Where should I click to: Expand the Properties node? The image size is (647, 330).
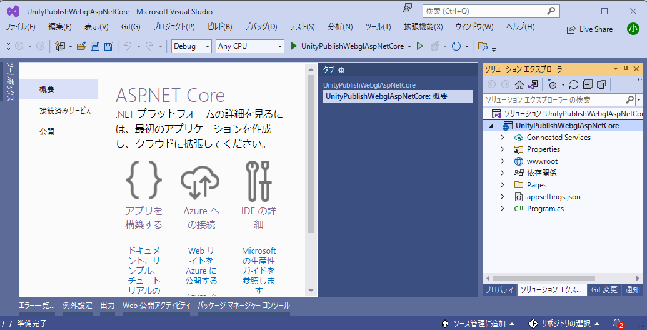[x=502, y=149]
